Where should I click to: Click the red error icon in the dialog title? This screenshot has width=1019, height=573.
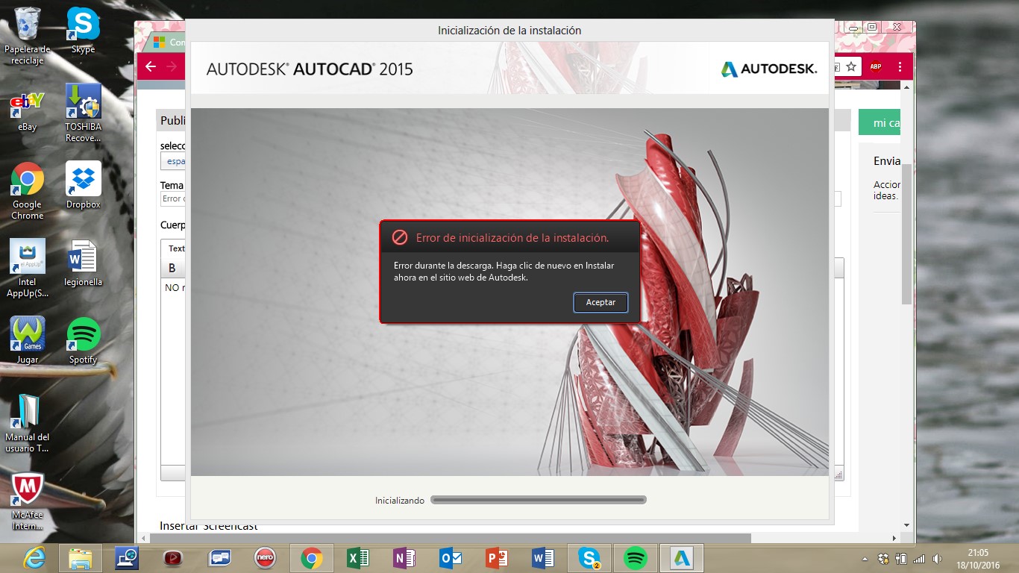400,237
